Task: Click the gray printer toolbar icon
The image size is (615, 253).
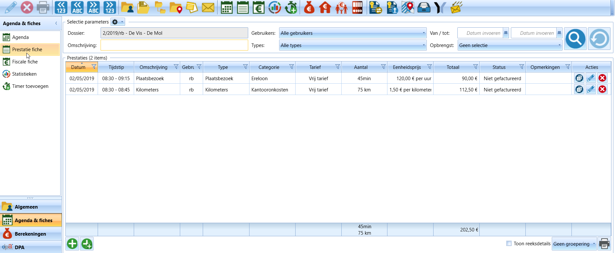Action: pos(43,7)
